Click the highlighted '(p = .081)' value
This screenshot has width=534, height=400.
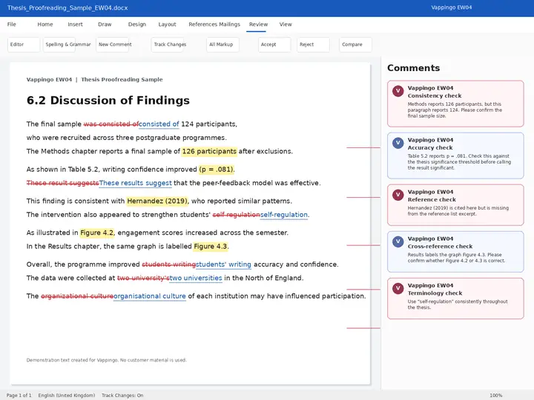point(217,169)
